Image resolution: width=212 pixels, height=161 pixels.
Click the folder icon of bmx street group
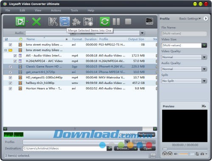coord(10,50)
